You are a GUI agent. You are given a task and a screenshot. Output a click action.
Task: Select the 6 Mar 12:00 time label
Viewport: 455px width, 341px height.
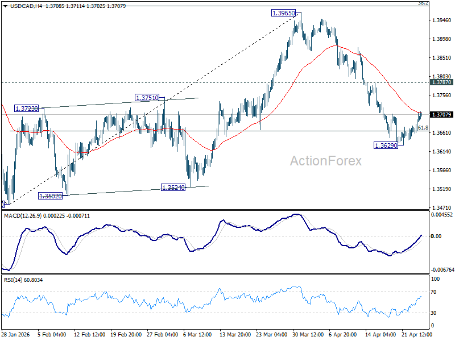(197, 334)
